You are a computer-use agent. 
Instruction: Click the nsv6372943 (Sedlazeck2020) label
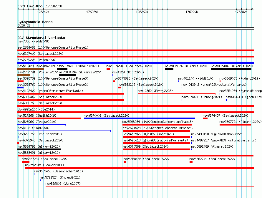click(41, 140)
